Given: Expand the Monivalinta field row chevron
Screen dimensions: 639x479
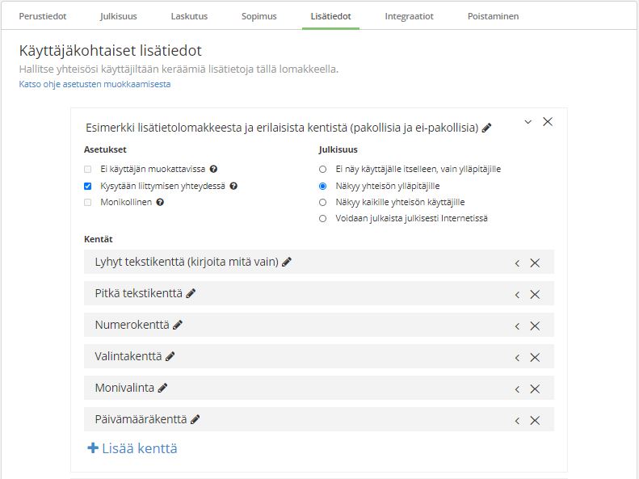Looking at the screenshot, I should coord(517,389).
